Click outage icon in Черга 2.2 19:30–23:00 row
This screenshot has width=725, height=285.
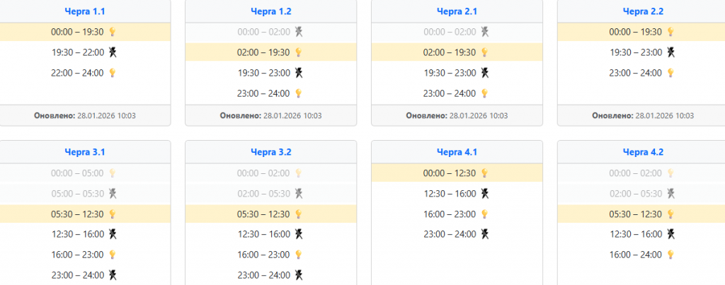coord(671,52)
